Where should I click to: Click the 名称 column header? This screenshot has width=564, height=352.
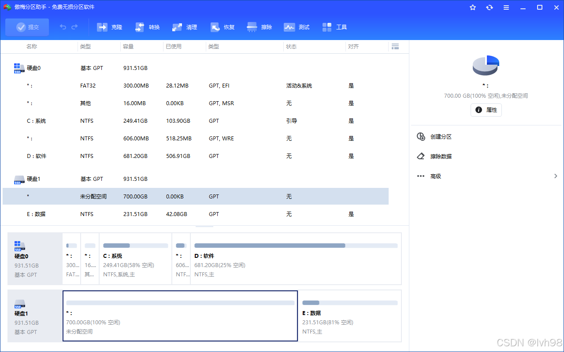pyautogui.click(x=32, y=46)
